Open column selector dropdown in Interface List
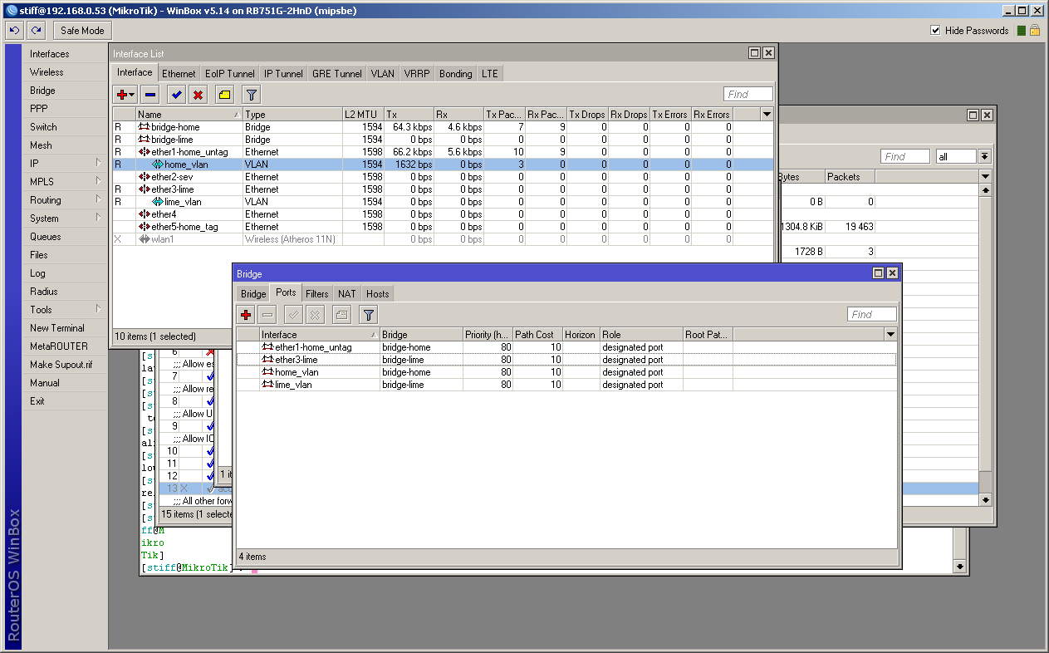 pos(767,114)
